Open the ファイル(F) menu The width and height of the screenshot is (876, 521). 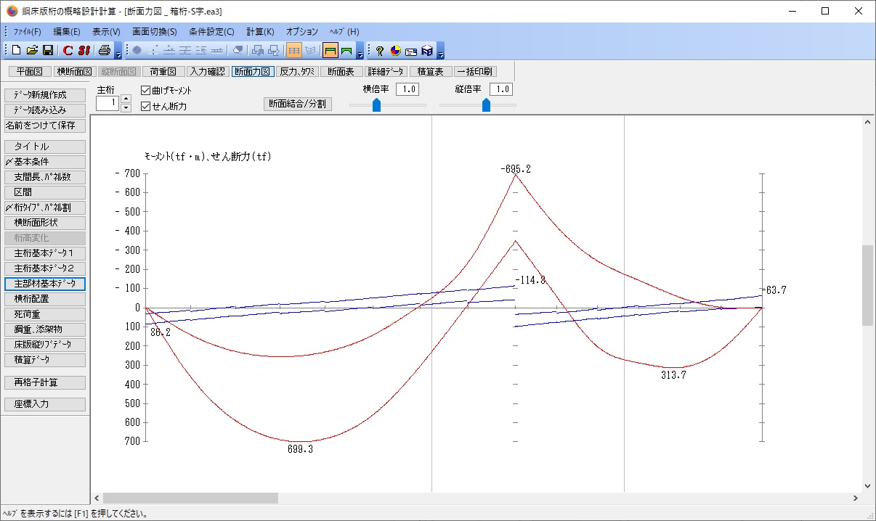coord(28,32)
